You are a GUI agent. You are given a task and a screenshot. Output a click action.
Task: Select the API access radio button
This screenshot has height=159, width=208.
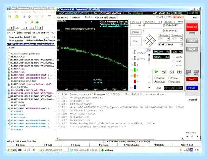coord(157,17)
